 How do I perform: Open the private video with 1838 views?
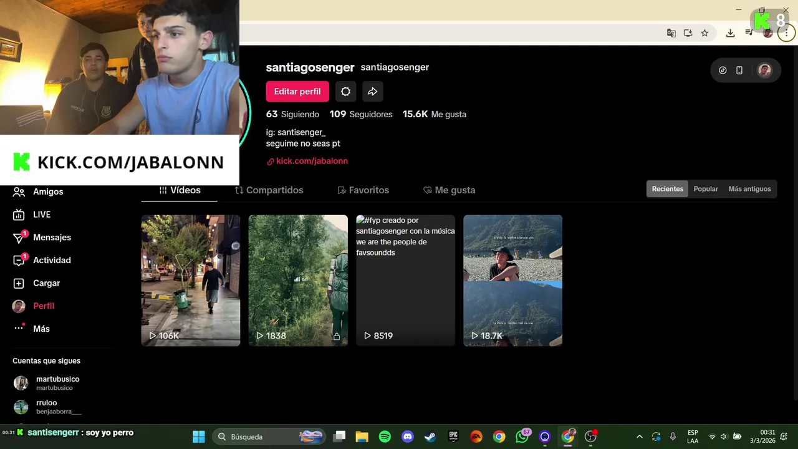coord(298,281)
